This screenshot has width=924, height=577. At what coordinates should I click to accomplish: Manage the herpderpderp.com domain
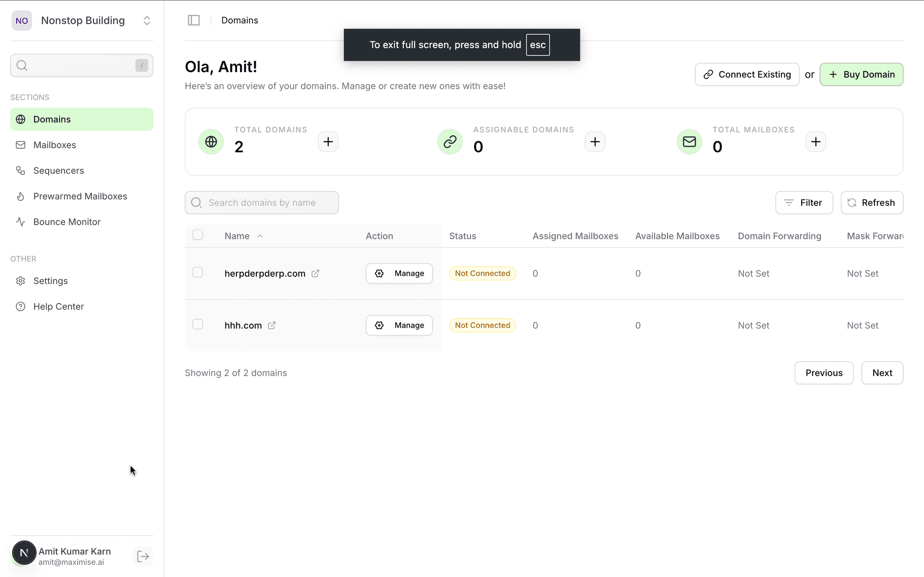399,273
